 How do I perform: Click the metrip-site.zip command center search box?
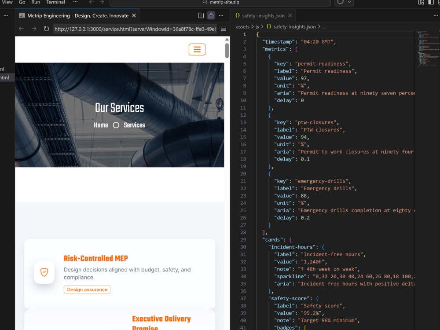220,3
